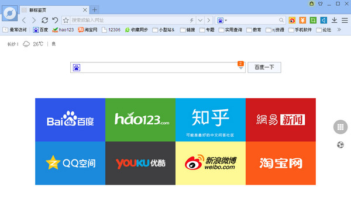Toggle the lightning speed mode icon
Screen dimensions: 351x219
pyautogui.click(x=192, y=20)
